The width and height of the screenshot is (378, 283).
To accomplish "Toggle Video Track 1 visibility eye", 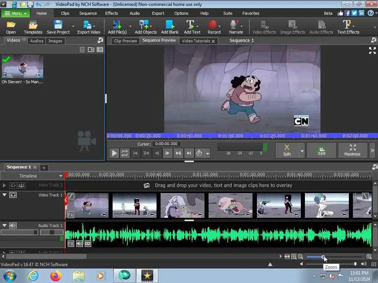I will (13, 195).
